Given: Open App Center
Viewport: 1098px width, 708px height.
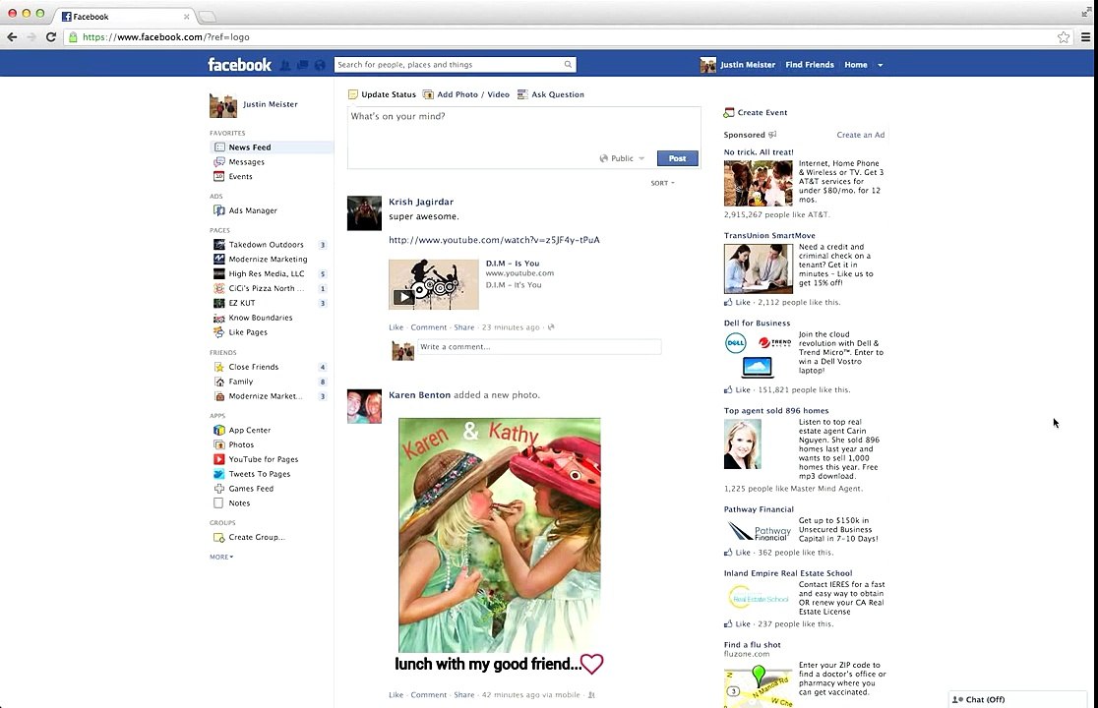Looking at the screenshot, I should [249, 431].
